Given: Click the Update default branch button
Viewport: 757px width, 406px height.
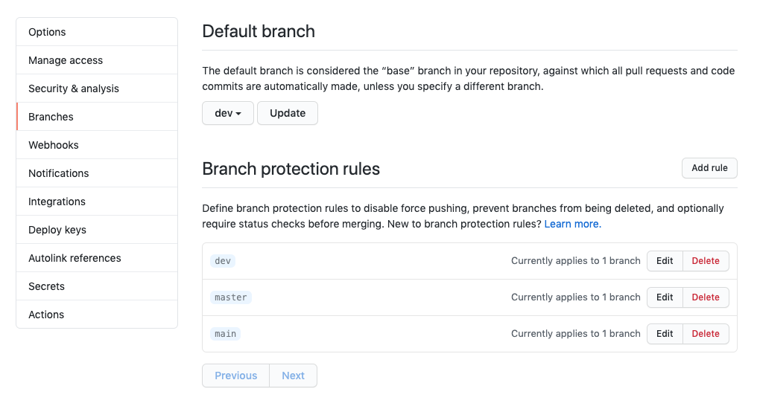Looking at the screenshot, I should pyautogui.click(x=288, y=113).
